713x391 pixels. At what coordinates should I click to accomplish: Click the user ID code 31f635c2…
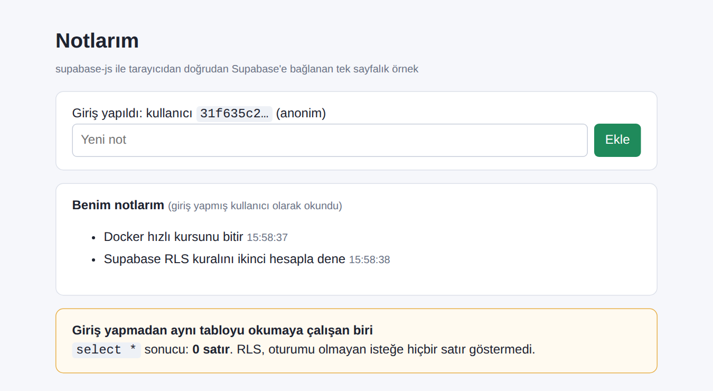click(234, 114)
